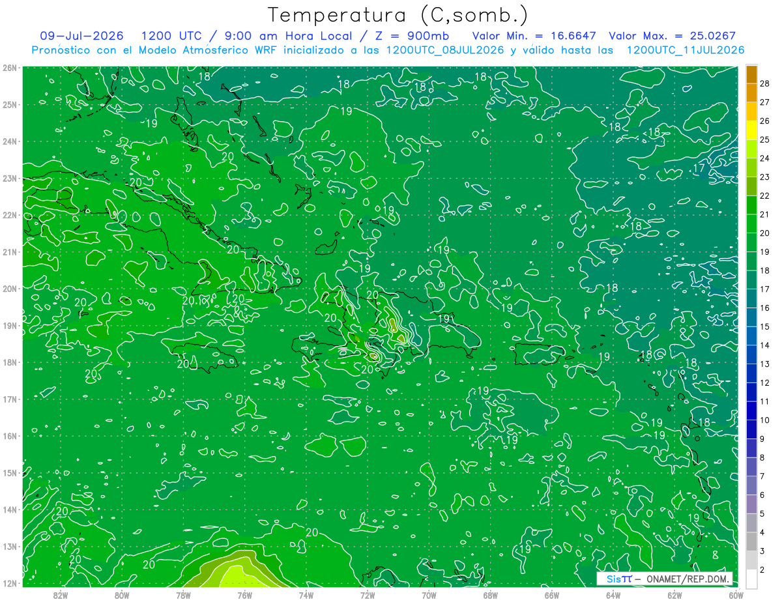Screen dimensions: 782x604
Task: Click the "62W" longitude axis label
Action: coord(674,594)
